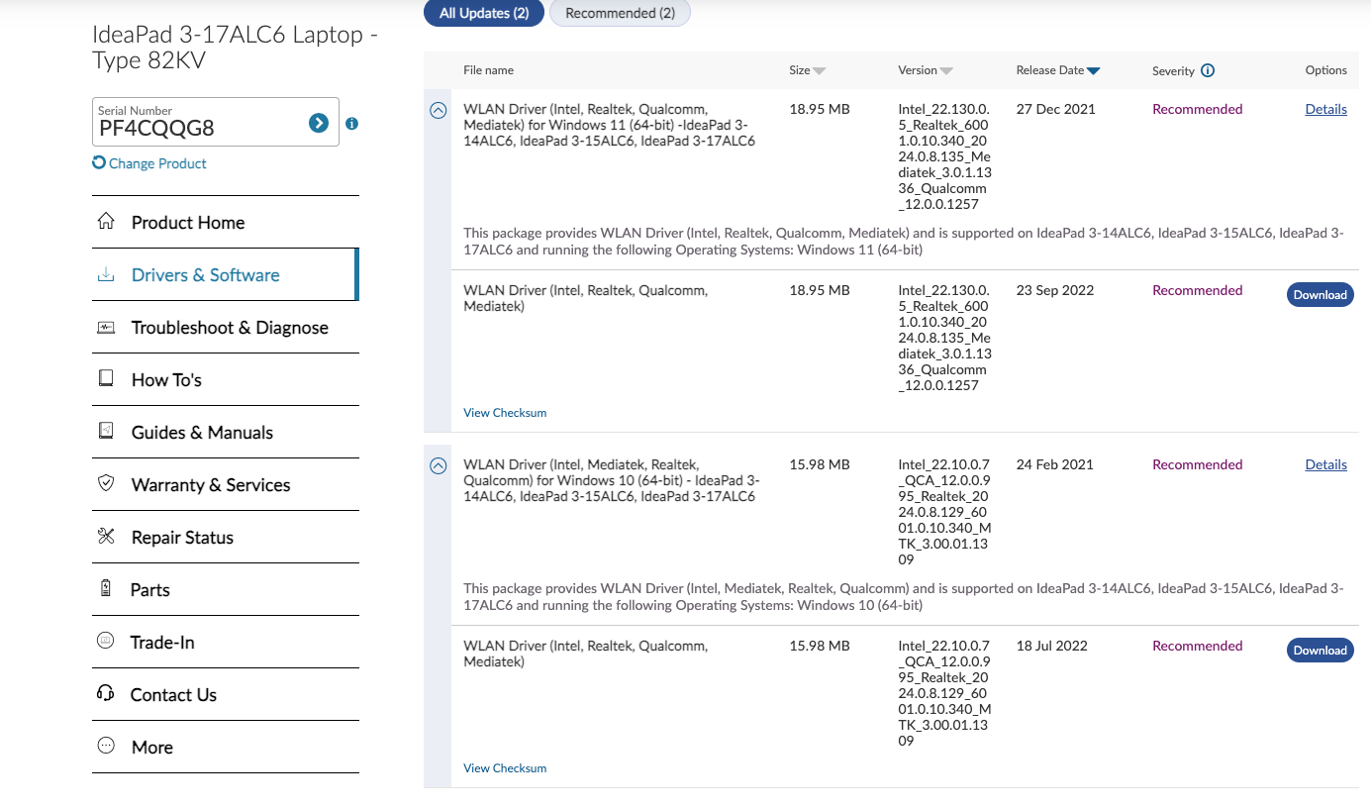Sort by Version column arrow
The image size is (1371, 808).
click(x=946, y=71)
